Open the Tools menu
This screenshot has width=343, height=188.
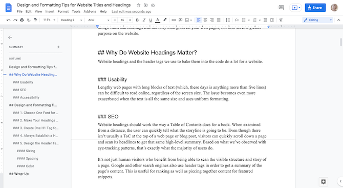pyautogui.click(x=76, y=12)
